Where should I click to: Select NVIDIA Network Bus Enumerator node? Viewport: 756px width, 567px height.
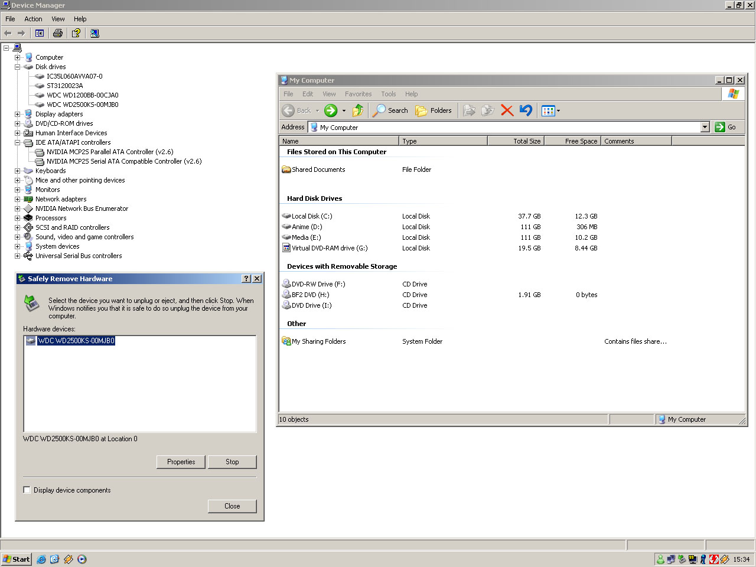(82, 208)
